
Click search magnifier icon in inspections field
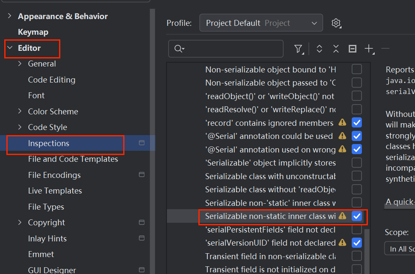coord(179,49)
